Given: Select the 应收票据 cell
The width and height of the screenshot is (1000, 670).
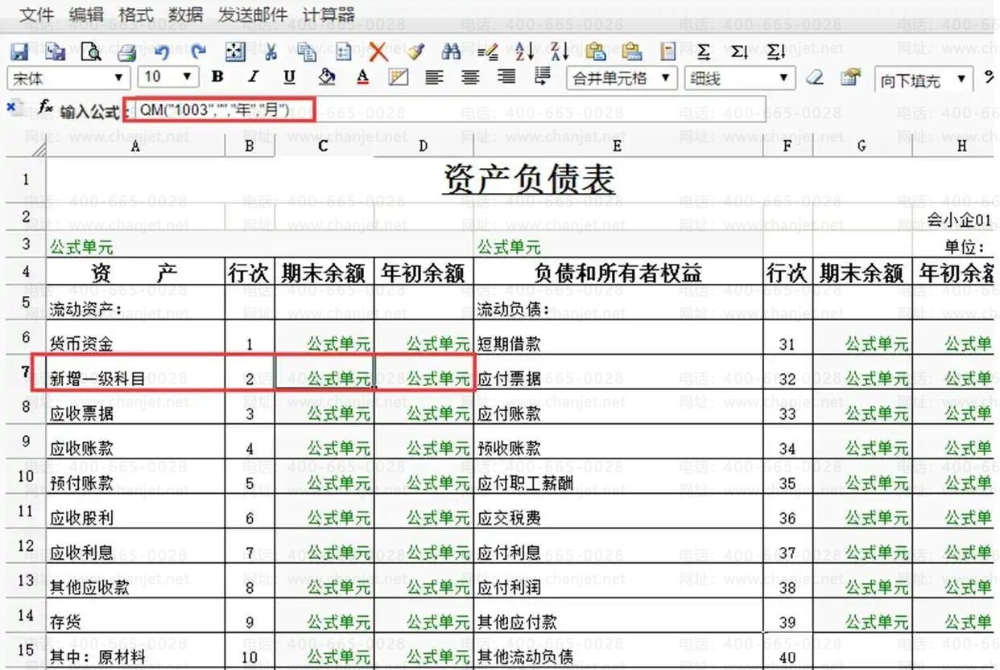Looking at the screenshot, I should [135, 408].
